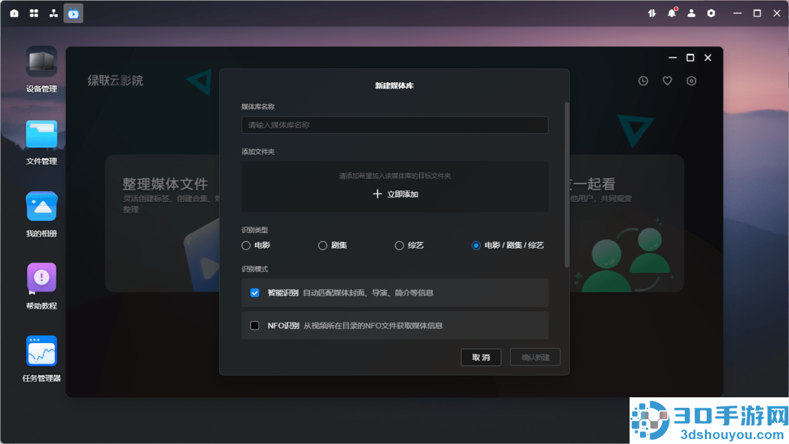Select the 电影 radio button
This screenshot has height=444, width=789.
246,245
